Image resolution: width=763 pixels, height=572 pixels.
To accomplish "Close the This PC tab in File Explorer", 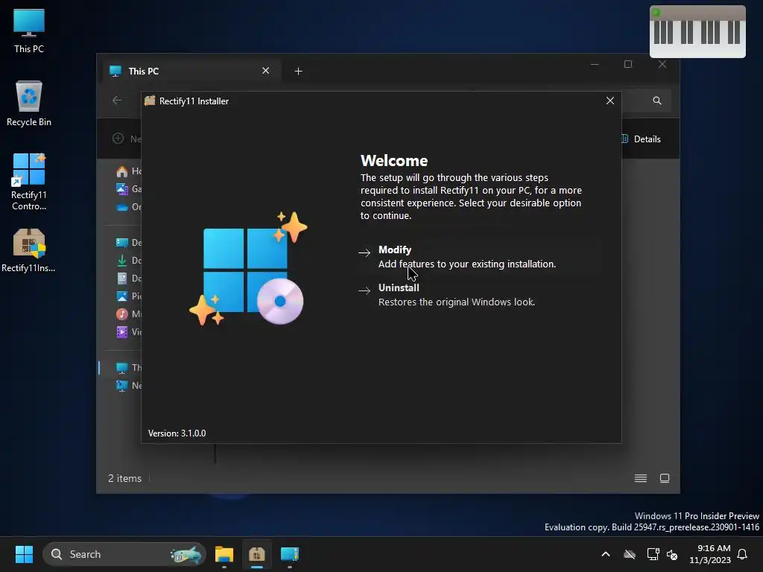I will tap(266, 71).
